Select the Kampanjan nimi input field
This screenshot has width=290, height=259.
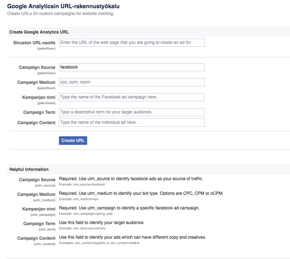pyautogui.click(x=132, y=97)
